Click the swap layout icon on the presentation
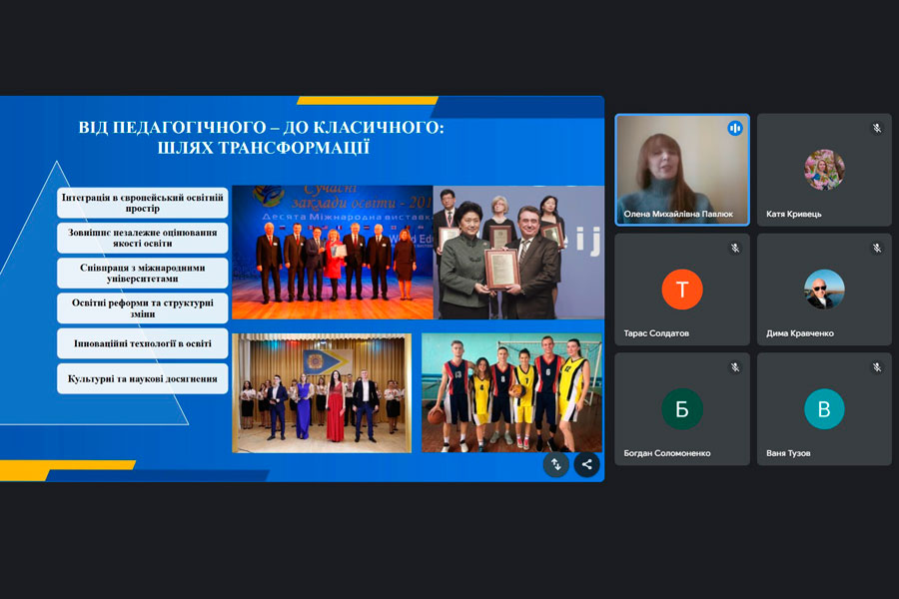This screenshot has width=899, height=599. pyautogui.click(x=555, y=464)
